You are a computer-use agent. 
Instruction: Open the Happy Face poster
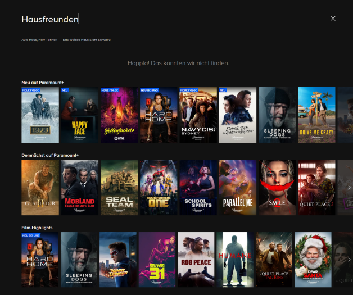[x=80, y=115]
